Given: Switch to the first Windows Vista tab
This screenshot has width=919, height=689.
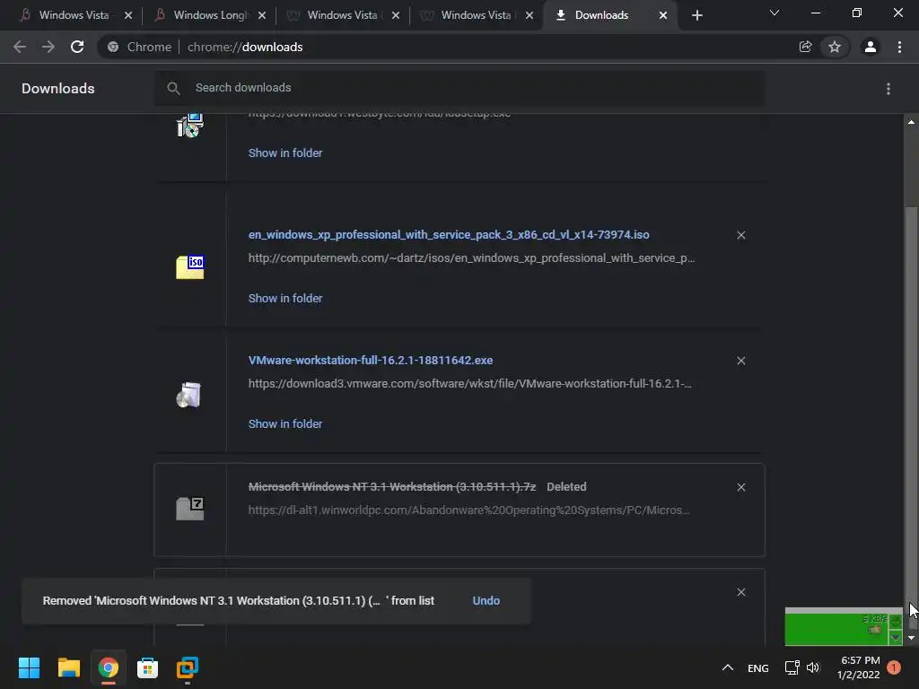Looking at the screenshot, I should point(74,15).
